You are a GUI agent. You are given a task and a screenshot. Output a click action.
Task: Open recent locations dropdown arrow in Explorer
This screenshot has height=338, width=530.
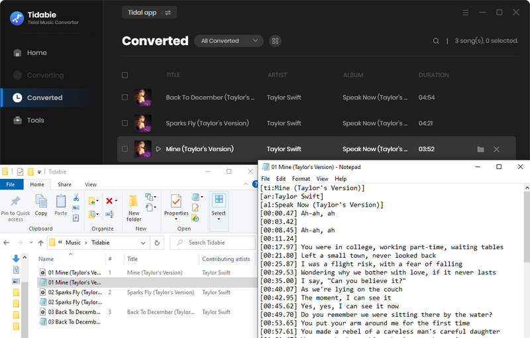tap(31, 243)
